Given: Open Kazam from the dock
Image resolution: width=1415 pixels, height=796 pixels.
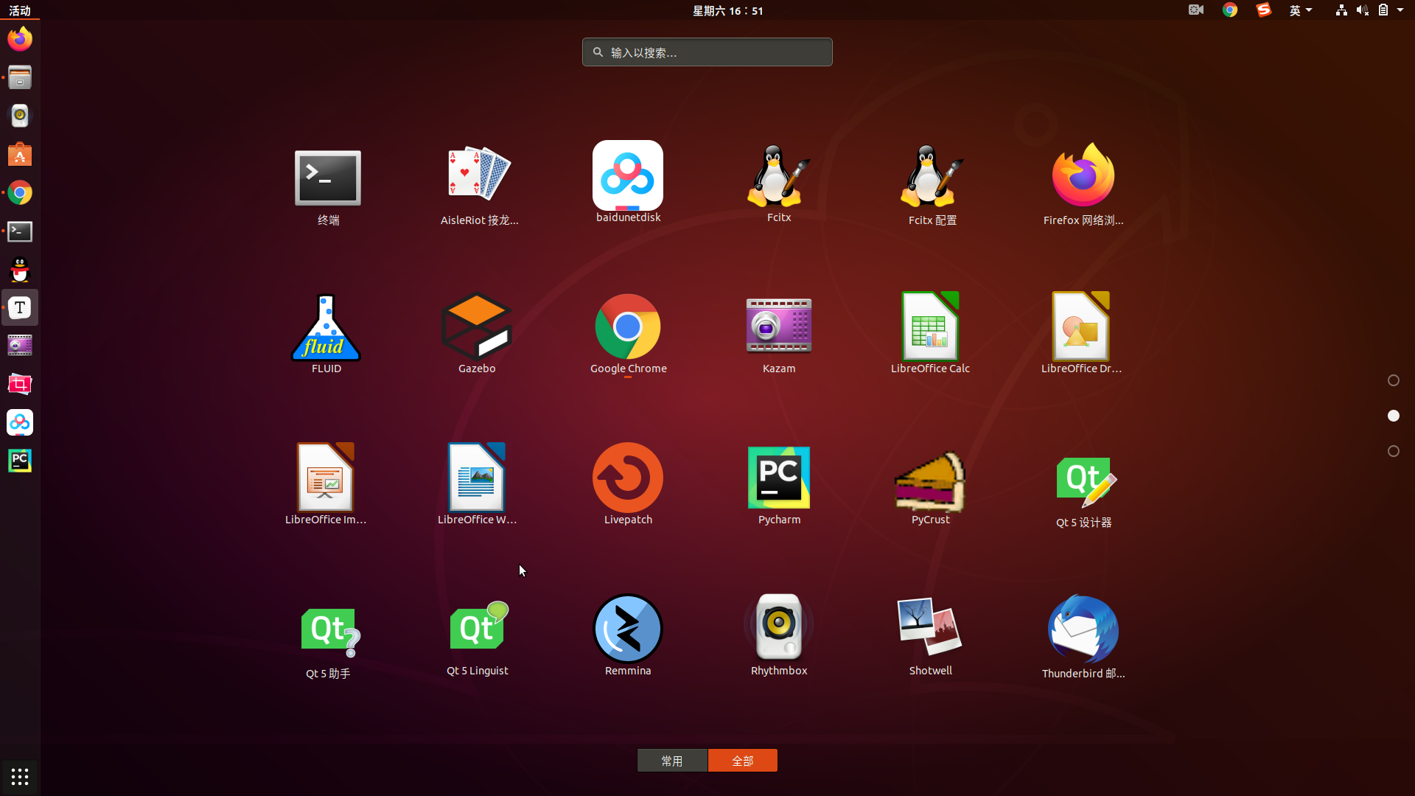Looking at the screenshot, I should tap(20, 346).
